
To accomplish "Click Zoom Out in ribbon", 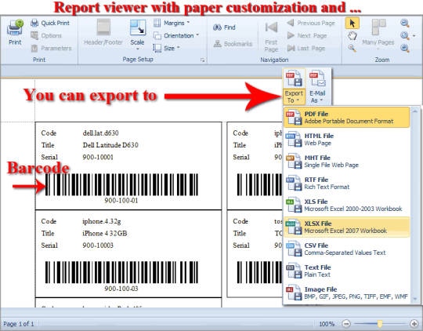I will 405,23.
